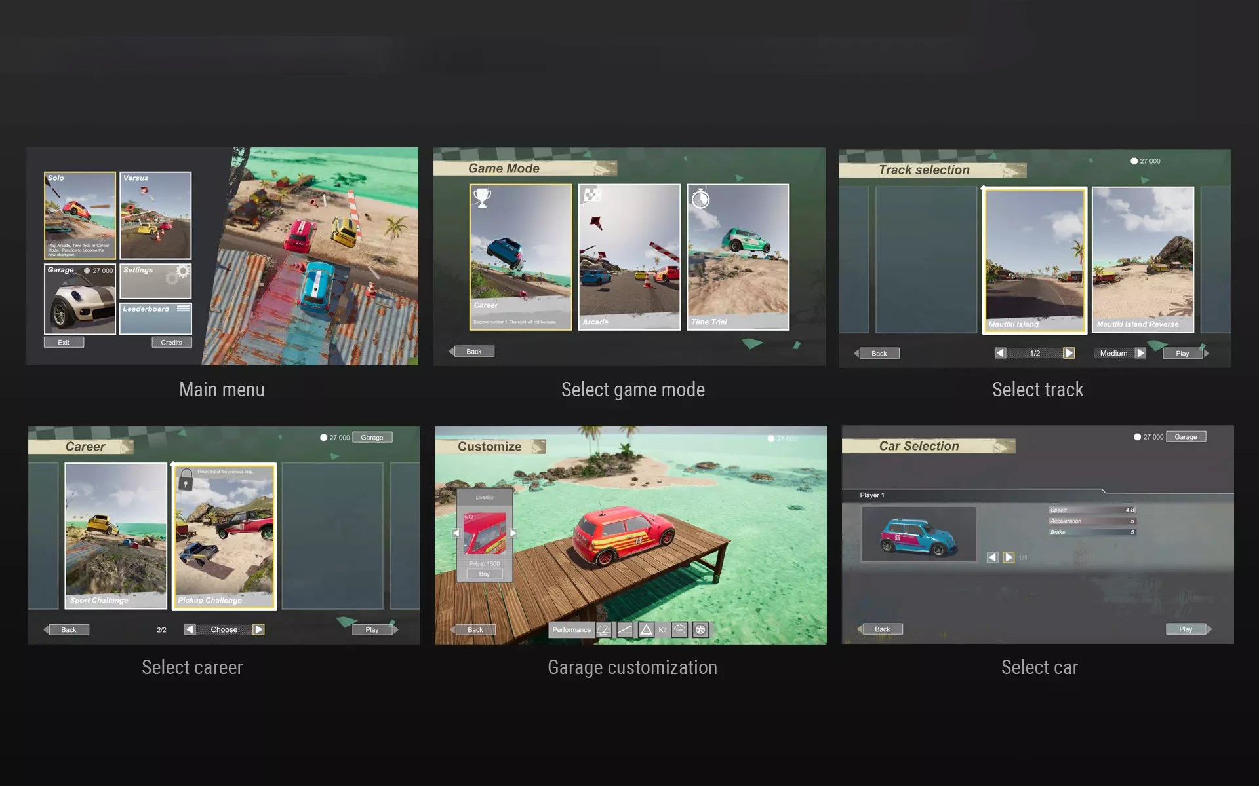
Task: Click the padlock icon on Pickup Challenge
Action: pyautogui.click(x=186, y=479)
